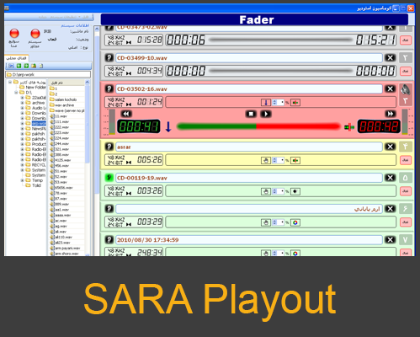Collapse the root node of the folder tree
420x337 pixels.
pos(10,82)
